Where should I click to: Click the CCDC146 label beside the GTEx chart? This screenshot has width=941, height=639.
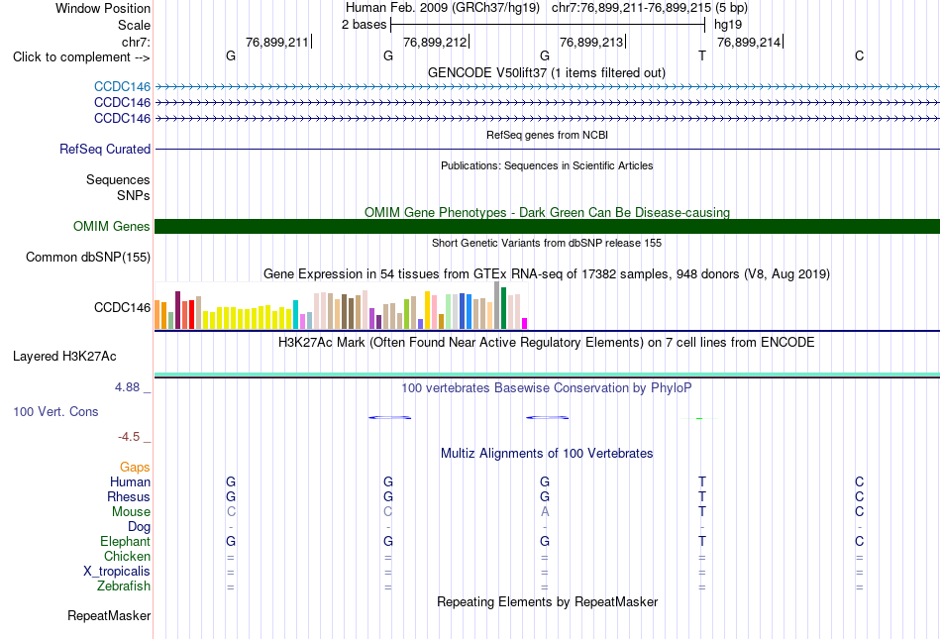coord(122,307)
